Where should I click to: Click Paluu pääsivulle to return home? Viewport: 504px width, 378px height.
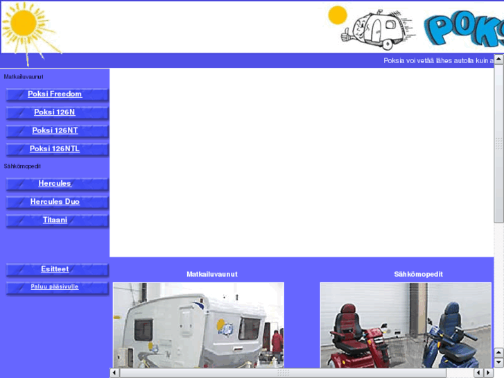(55, 286)
